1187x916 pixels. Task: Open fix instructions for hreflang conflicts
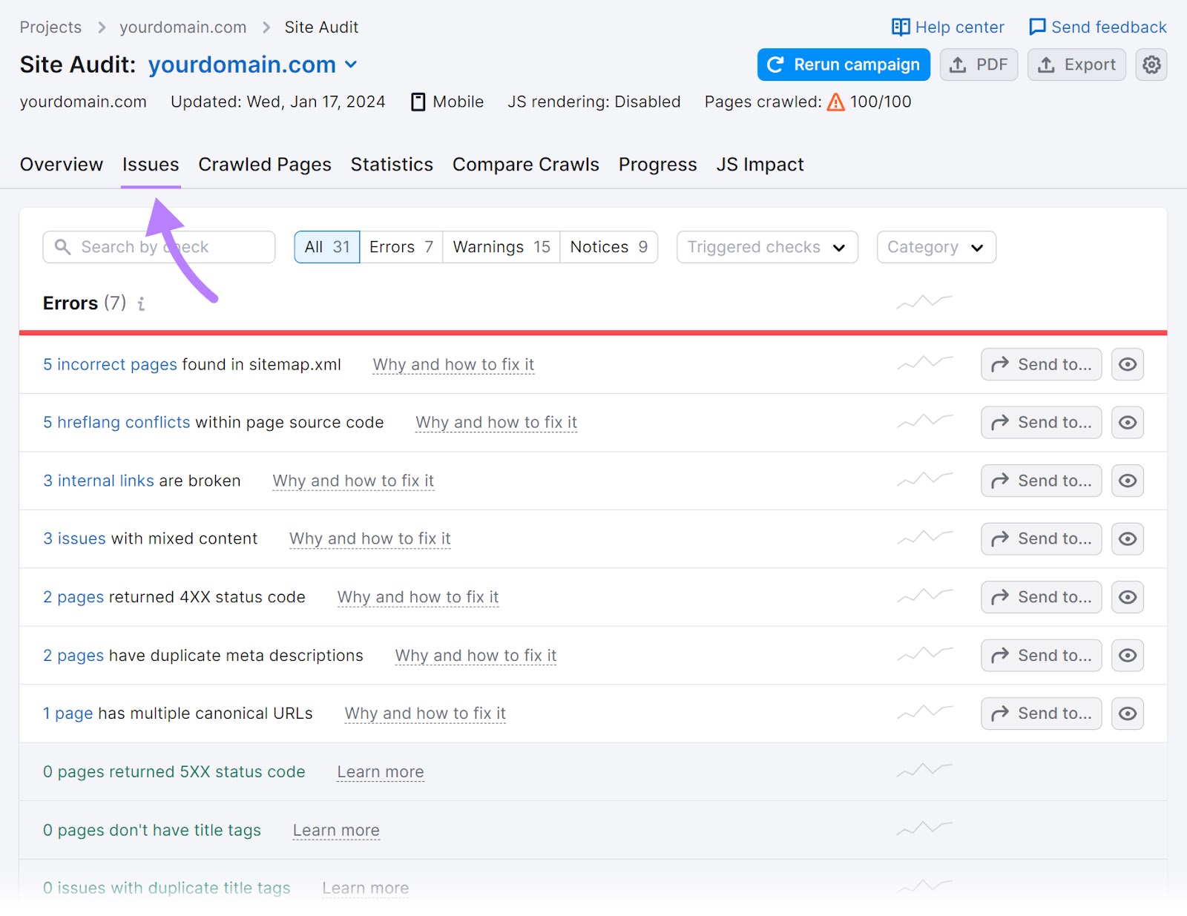tap(496, 422)
